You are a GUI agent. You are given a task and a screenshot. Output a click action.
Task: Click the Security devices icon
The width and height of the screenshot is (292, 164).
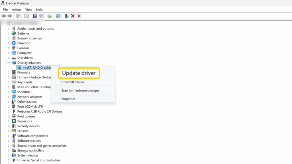(x=14, y=126)
